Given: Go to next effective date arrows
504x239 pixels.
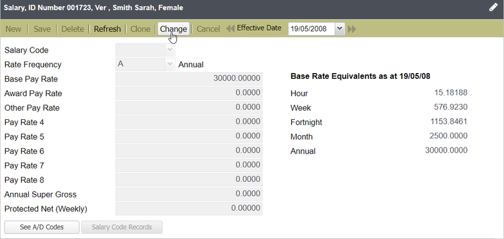Looking at the screenshot, I should 352,29.
